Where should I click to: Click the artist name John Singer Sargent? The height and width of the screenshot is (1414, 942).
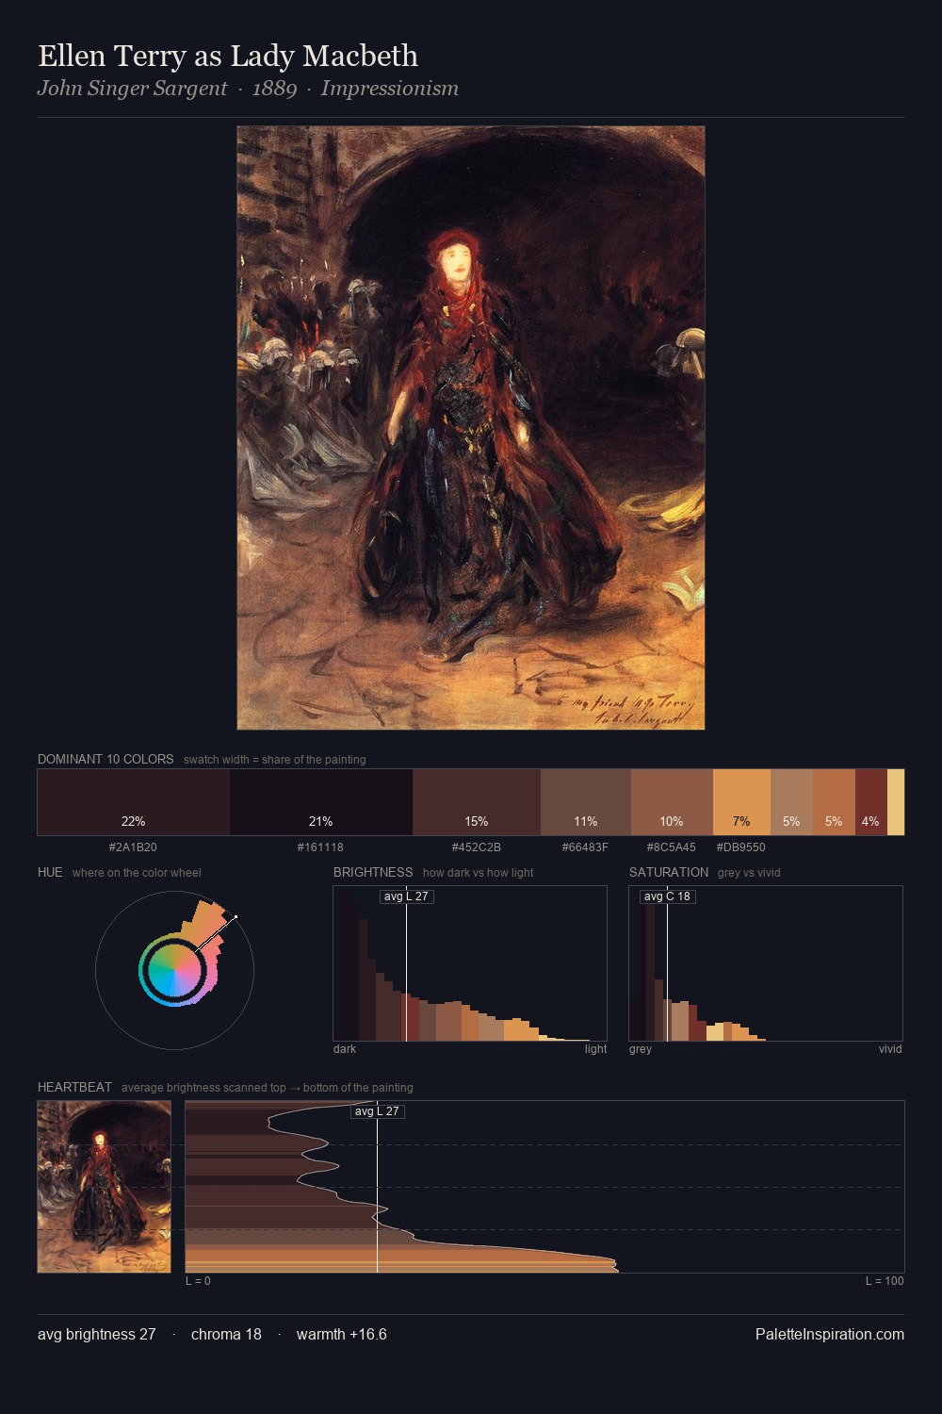tap(132, 89)
